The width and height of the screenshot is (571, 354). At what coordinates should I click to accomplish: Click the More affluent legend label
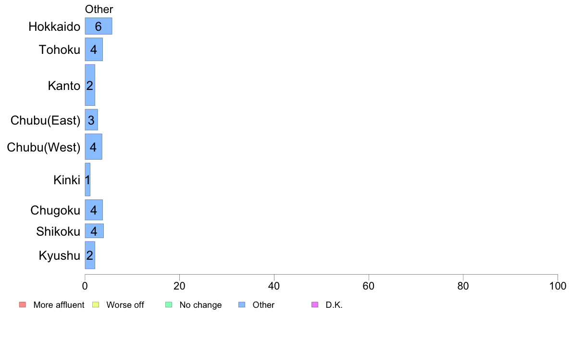[x=59, y=305]
